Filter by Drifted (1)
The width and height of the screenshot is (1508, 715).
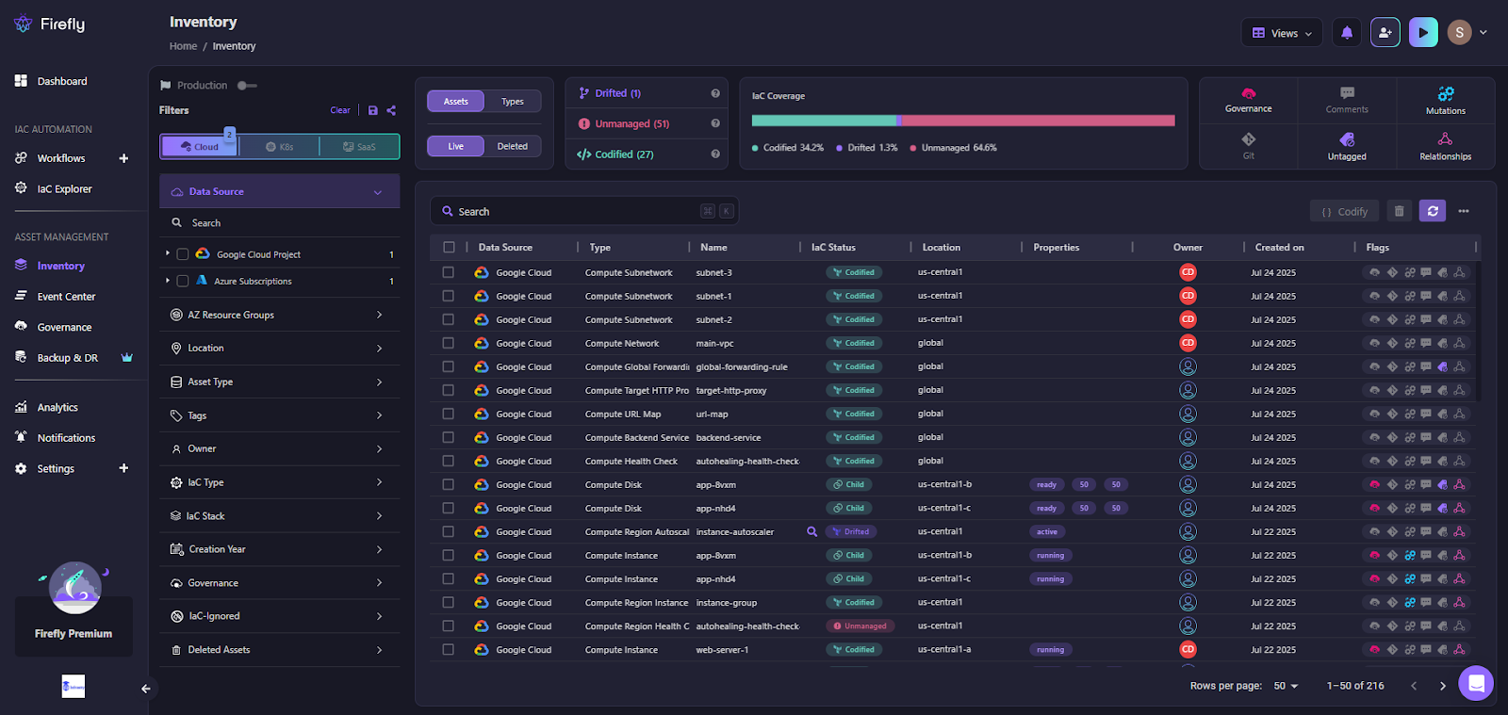pyautogui.click(x=618, y=93)
